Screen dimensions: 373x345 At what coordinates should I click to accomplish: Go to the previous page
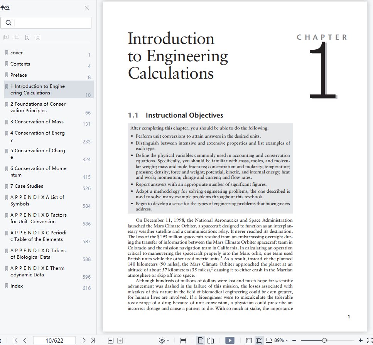[25, 340]
